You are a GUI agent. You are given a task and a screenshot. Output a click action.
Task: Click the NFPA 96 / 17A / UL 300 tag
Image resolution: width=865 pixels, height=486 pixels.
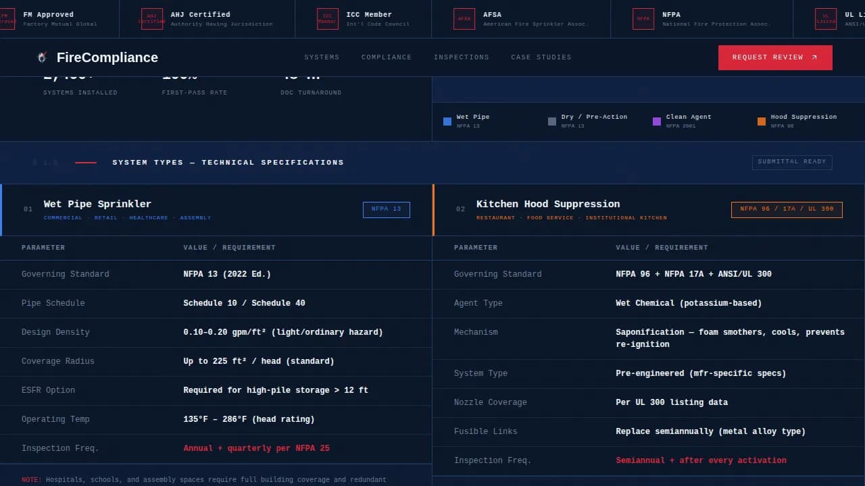tap(787, 209)
